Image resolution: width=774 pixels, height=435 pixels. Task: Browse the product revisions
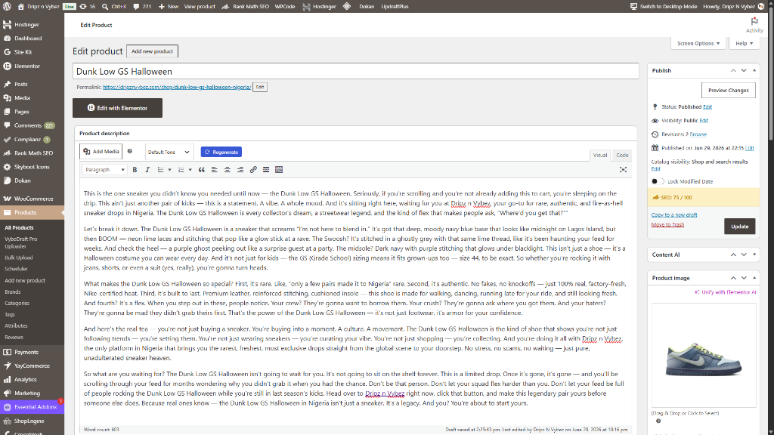pos(698,134)
